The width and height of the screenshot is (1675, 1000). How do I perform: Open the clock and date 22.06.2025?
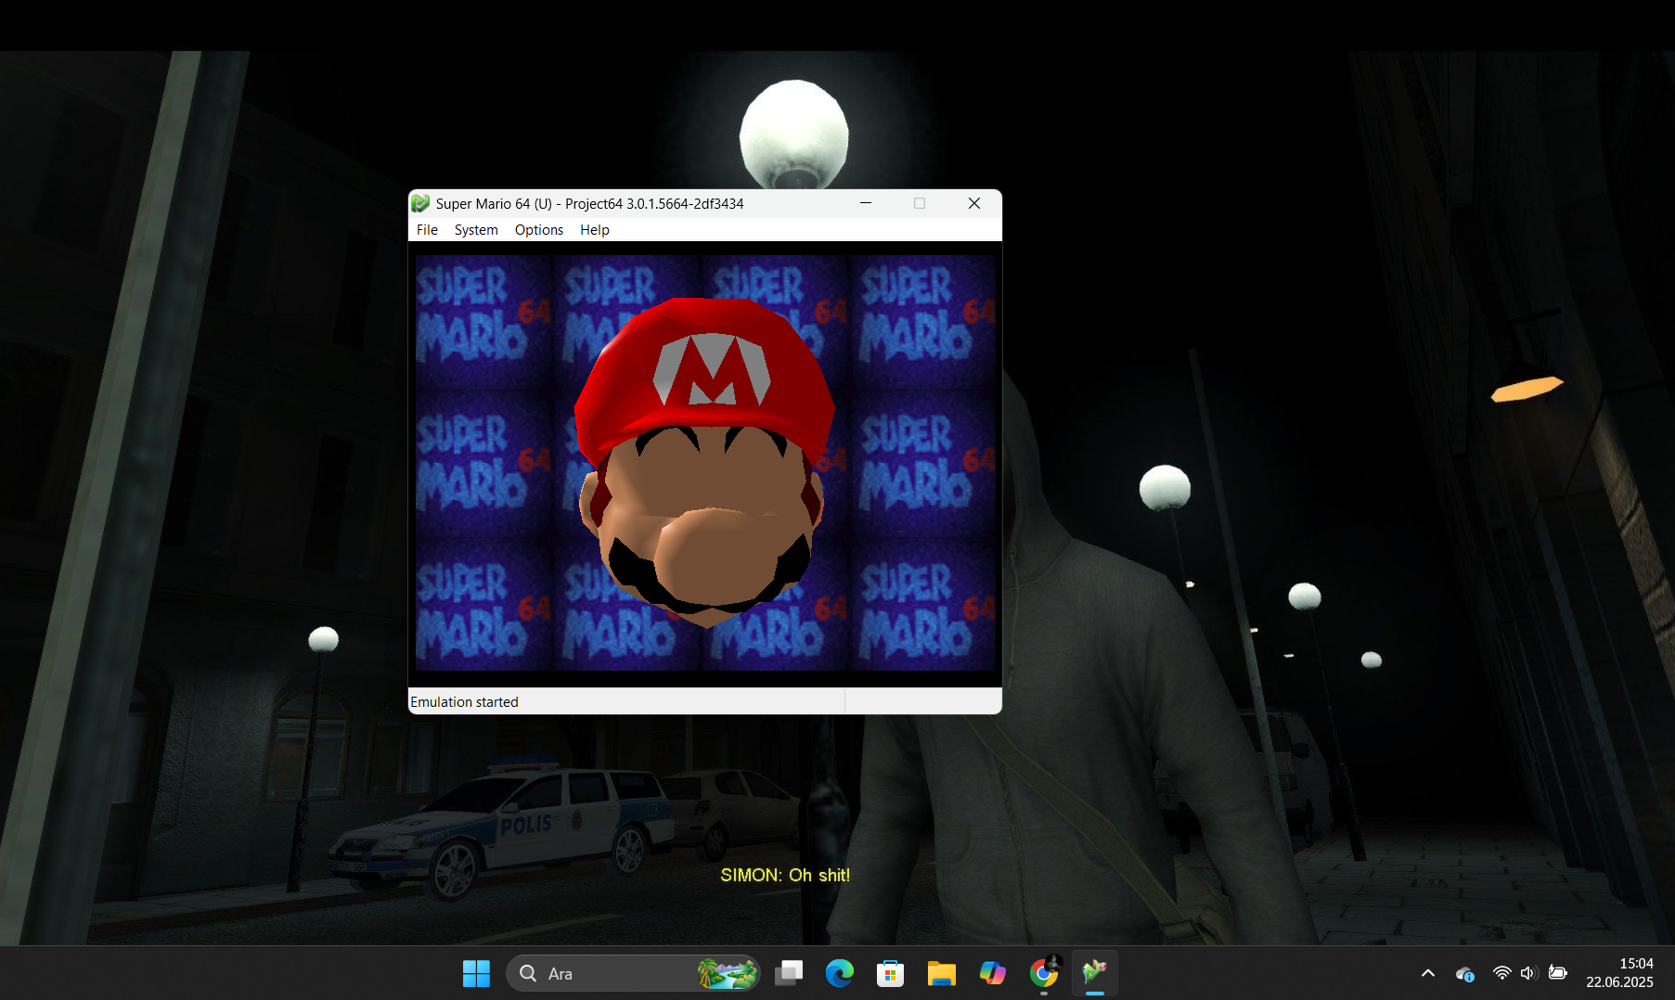point(1620,973)
